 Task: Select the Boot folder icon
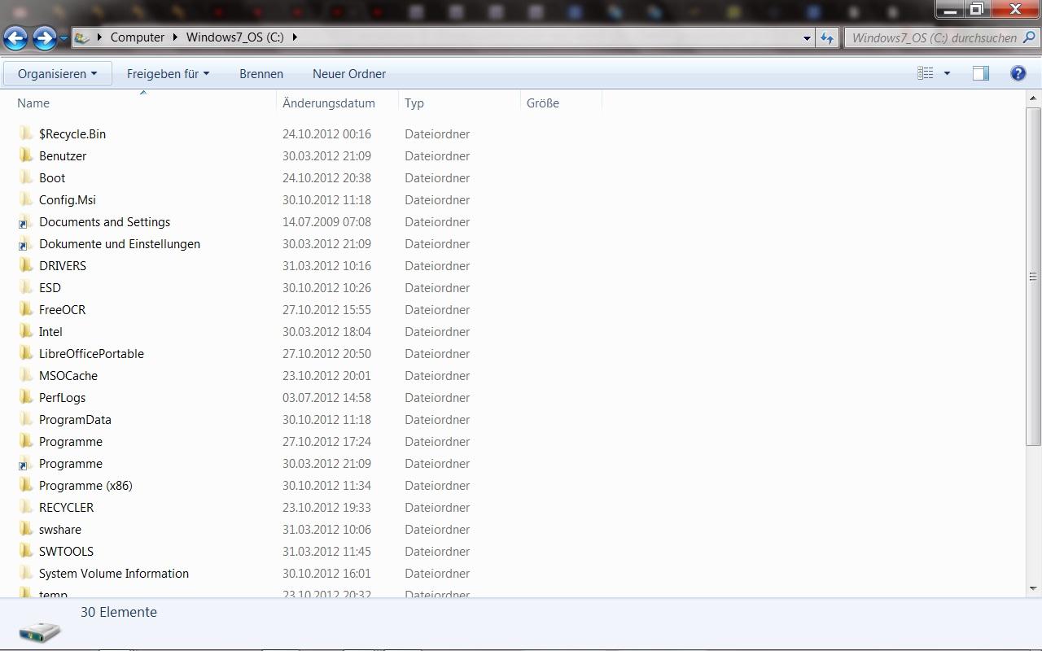(x=26, y=177)
